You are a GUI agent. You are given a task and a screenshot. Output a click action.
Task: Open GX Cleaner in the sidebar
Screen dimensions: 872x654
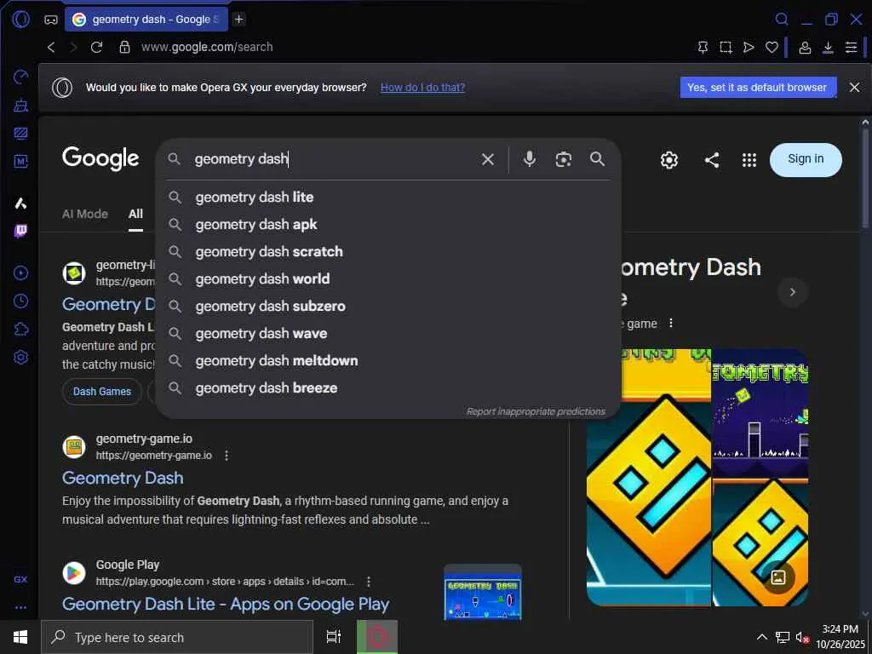[21, 105]
